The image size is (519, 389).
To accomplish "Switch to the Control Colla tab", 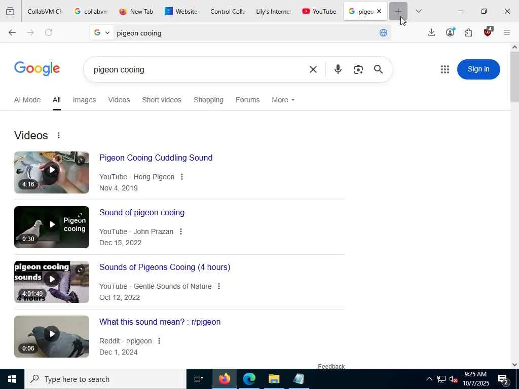I will point(228,12).
